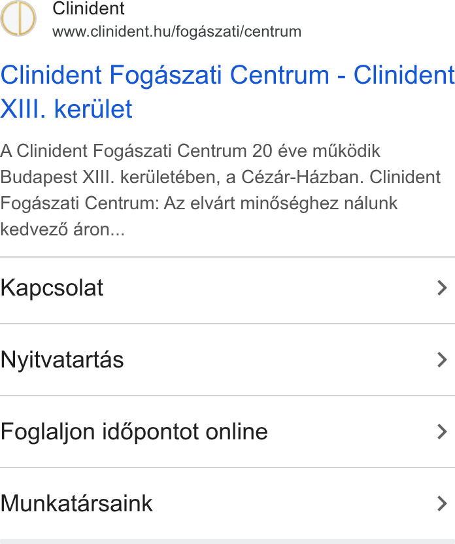Open the Clinident Fogászati Centrum title link
The width and height of the screenshot is (455, 544).
(x=227, y=92)
